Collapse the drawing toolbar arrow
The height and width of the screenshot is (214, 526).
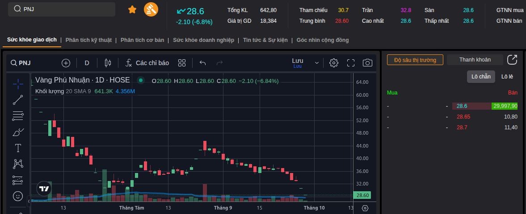(29, 201)
